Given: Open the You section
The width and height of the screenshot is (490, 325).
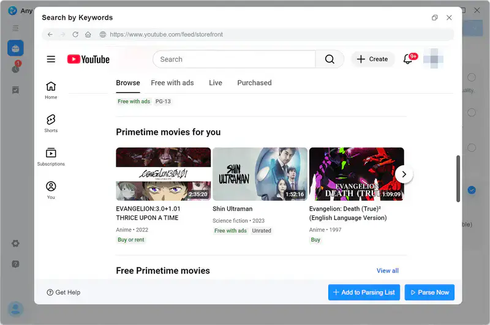Looking at the screenshot, I should click(51, 190).
